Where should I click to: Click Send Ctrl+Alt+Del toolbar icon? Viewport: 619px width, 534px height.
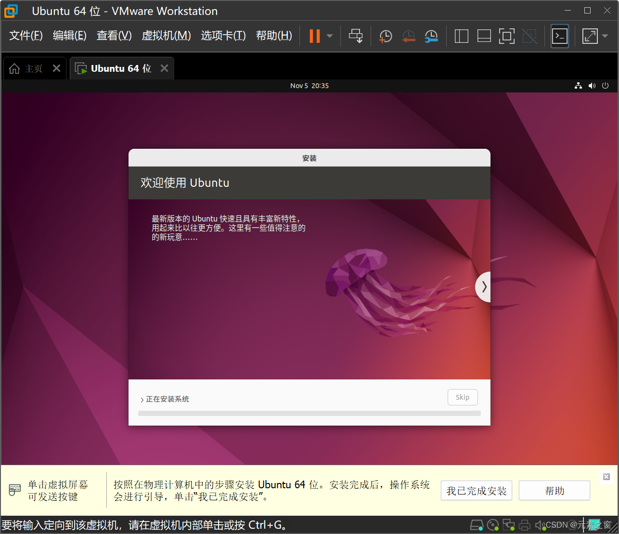point(356,36)
